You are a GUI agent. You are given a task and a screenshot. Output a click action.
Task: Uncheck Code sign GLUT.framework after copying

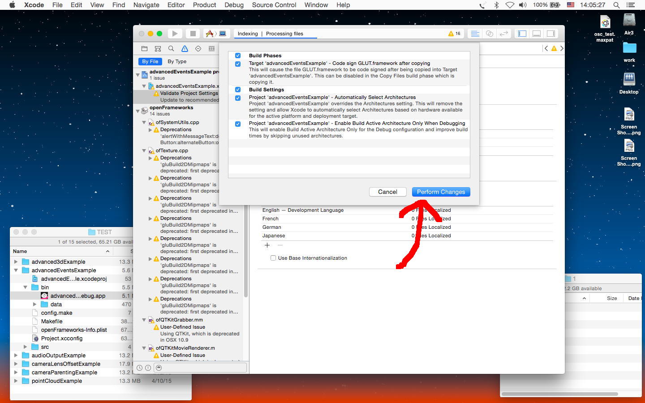pyautogui.click(x=238, y=64)
